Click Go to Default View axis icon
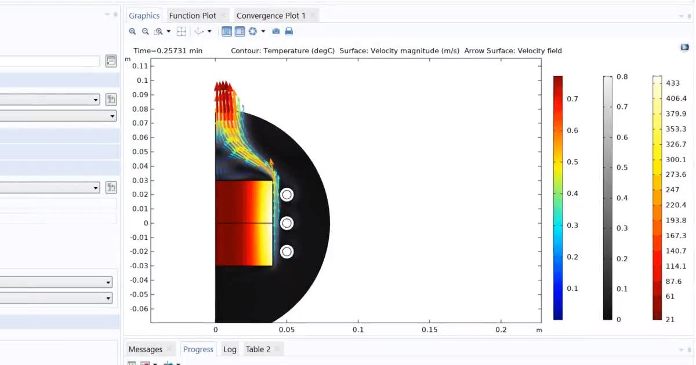Viewport: 696px width, 365px height. click(198, 31)
